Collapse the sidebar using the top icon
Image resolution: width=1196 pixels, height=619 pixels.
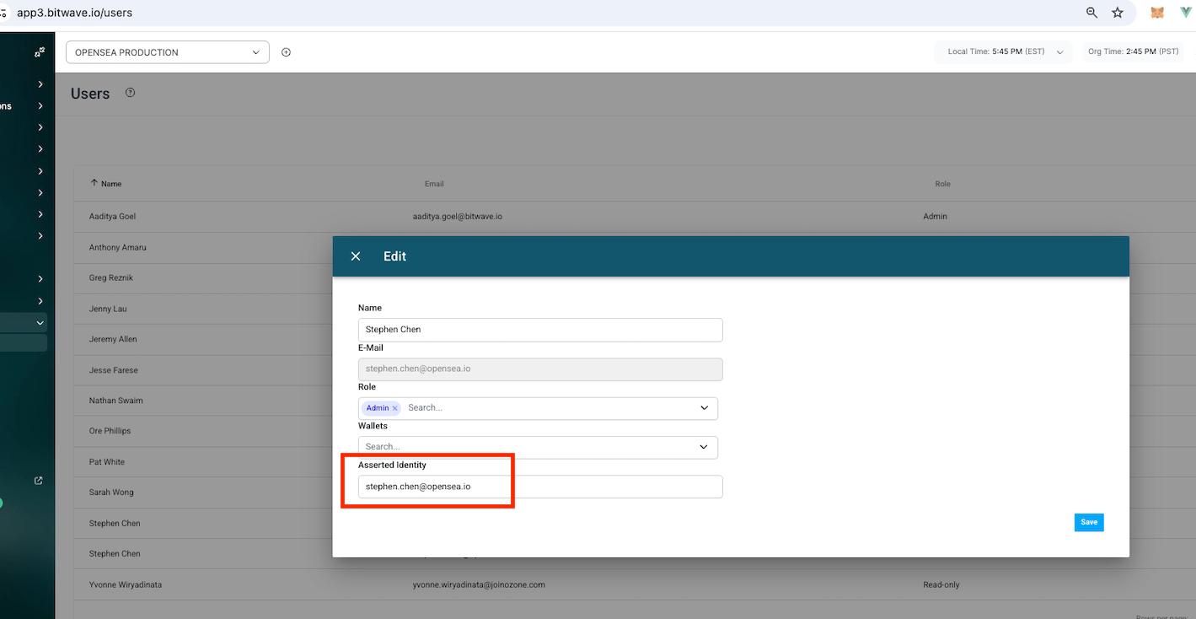40,52
